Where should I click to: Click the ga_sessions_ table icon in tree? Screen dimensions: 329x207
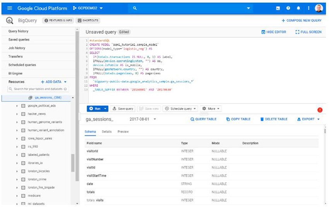click(30, 98)
